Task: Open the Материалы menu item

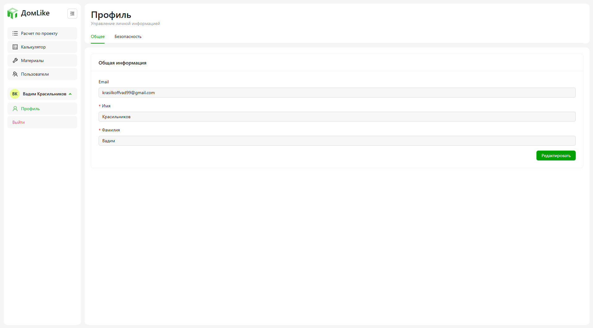Action: pyautogui.click(x=32, y=60)
